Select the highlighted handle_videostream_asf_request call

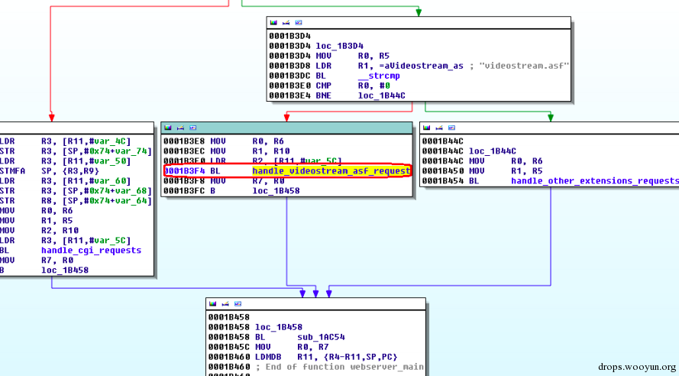pyautogui.click(x=331, y=171)
